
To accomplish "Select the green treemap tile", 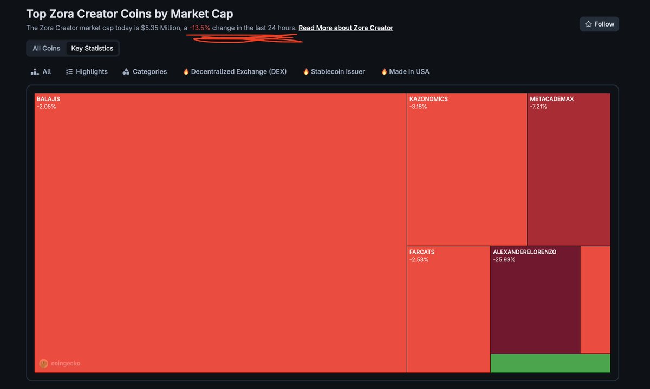I will tap(550, 363).
